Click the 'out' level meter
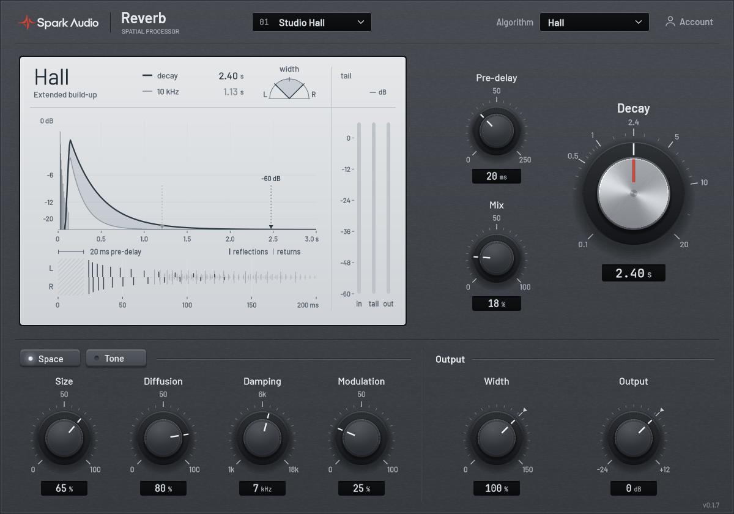 pyautogui.click(x=388, y=207)
